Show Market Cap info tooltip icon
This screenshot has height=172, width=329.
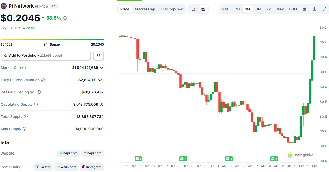[x=24, y=68]
